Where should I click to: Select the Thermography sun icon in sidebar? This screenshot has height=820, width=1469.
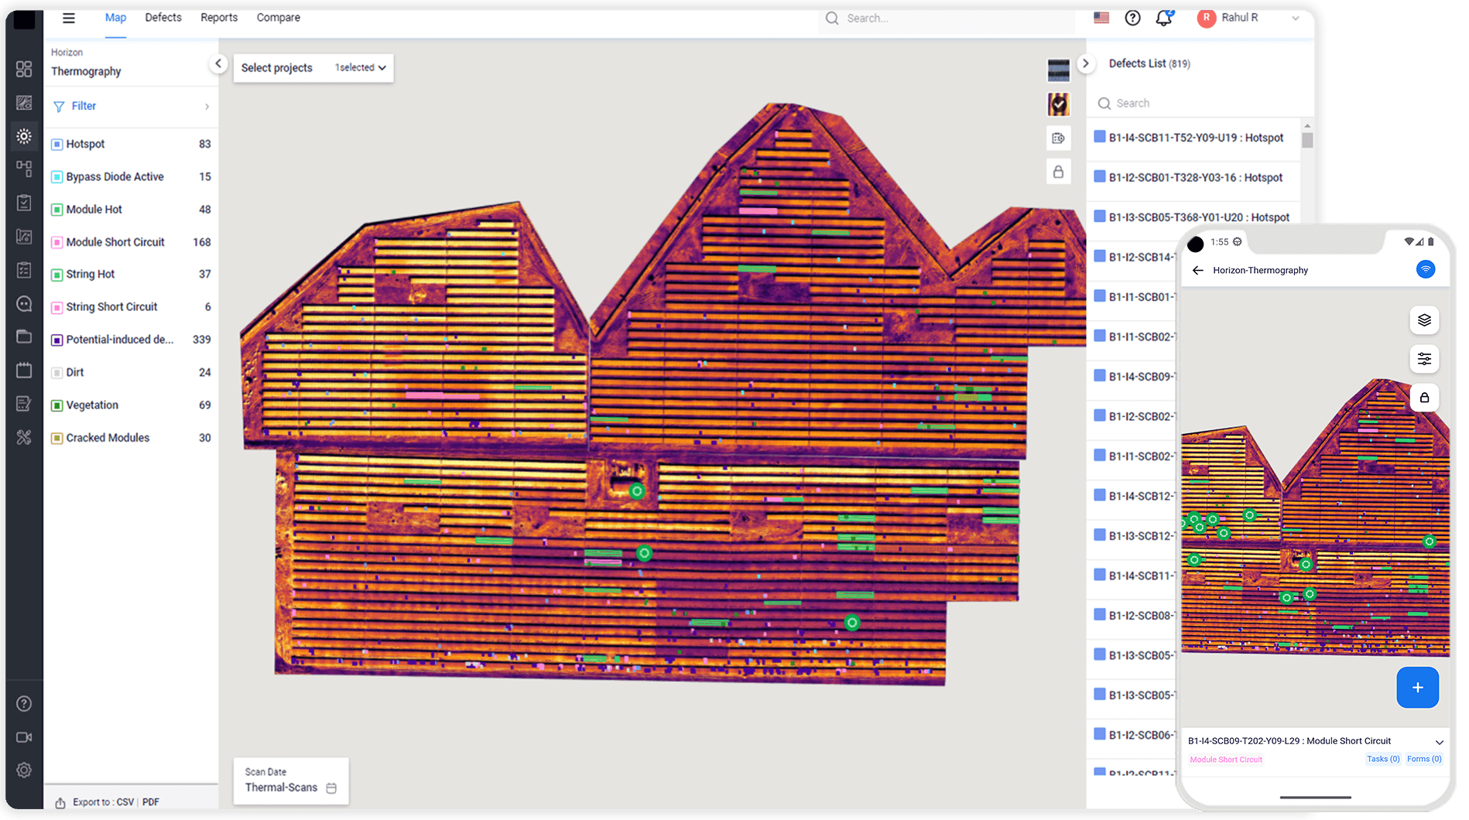pos(24,135)
